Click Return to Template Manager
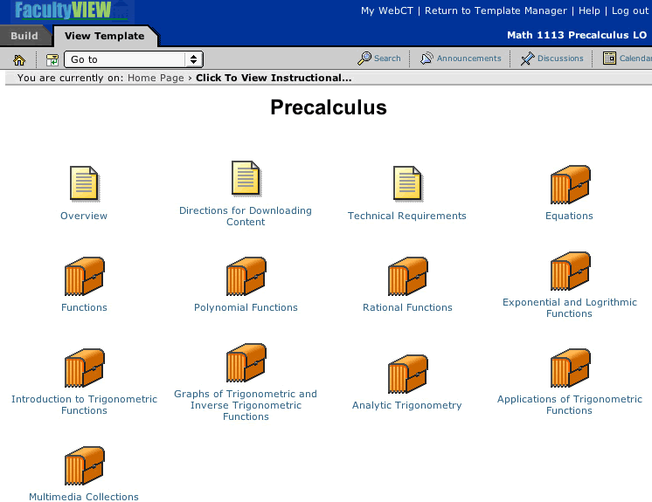This screenshot has height=502, width=652. point(496,10)
